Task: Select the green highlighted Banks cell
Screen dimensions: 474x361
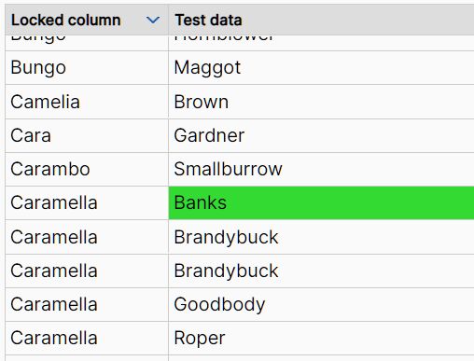Action: (x=321, y=202)
